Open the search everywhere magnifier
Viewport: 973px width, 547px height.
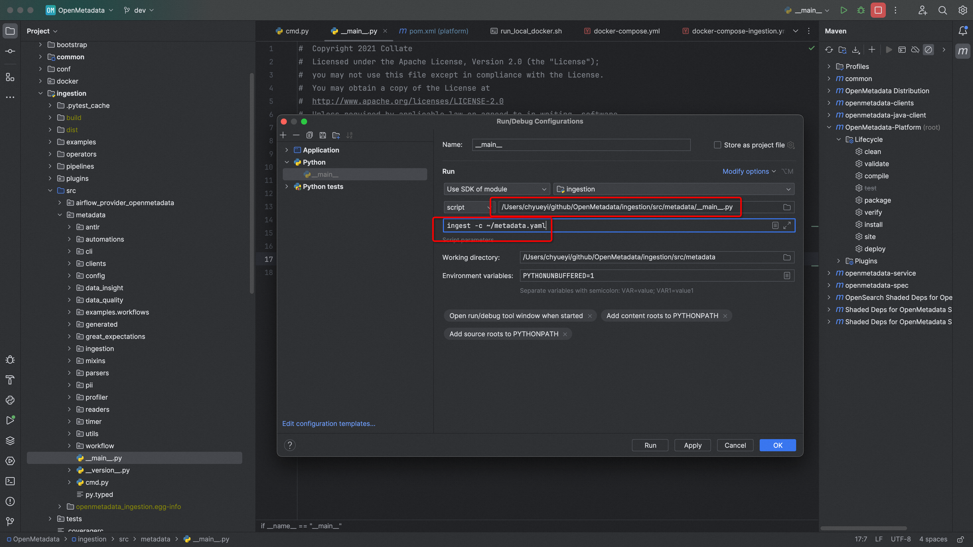pos(942,10)
